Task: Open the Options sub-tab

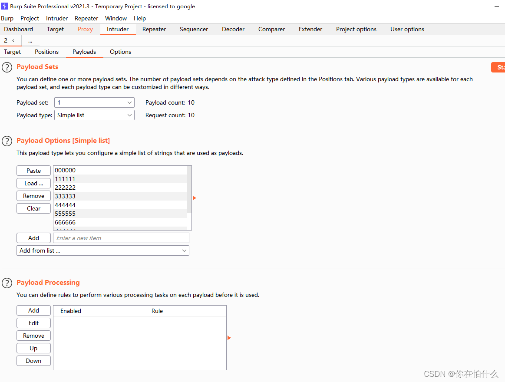Action: tap(120, 52)
